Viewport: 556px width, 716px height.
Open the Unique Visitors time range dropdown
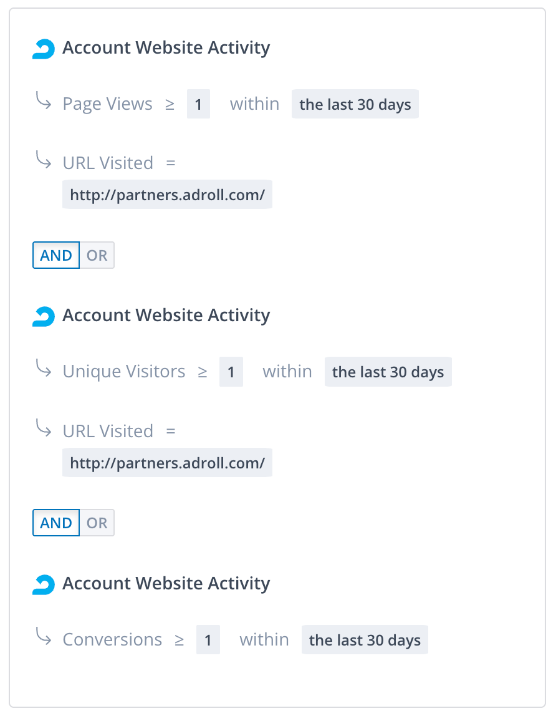pos(388,372)
